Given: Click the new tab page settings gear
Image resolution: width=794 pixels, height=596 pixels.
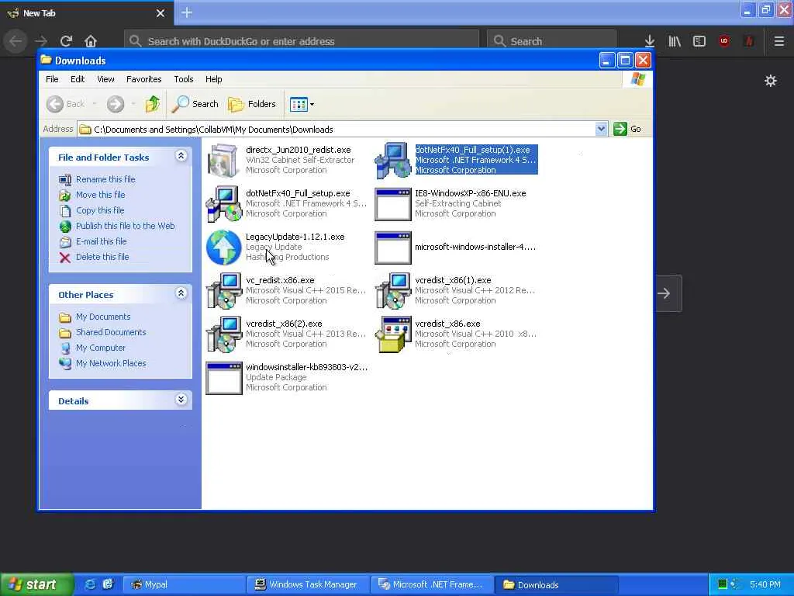Looking at the screenshot, I should (x=771, y=81).
